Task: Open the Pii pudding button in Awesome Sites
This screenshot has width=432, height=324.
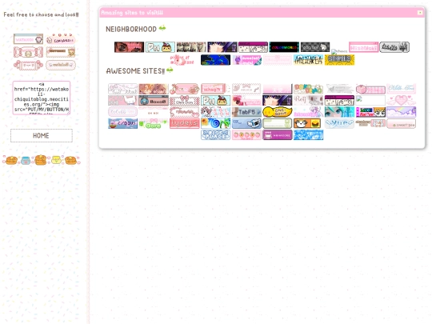Action: coord(216,101)
